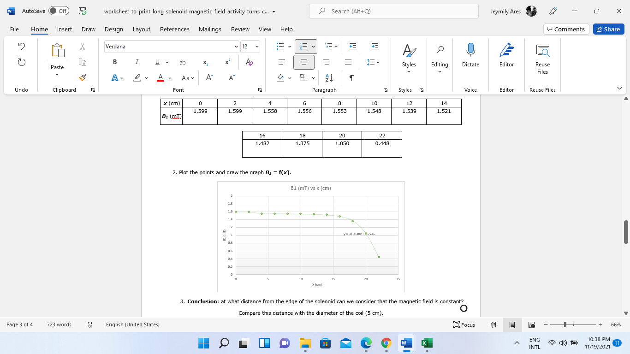Open the font name dropdown
This screenshot has width=630, height=354.
coord(237,47)
